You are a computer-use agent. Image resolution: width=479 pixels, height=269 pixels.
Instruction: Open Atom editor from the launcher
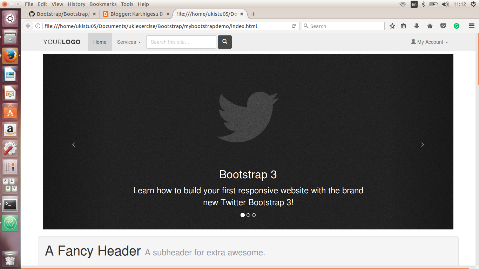click(x=10, y=223)
